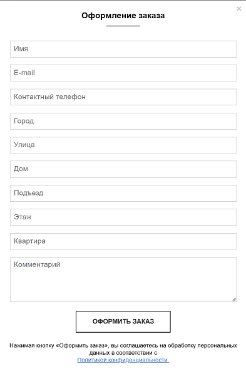Click the Оформление заказа heading
This screenshot has width=246, height=376.
click(123, 16)
